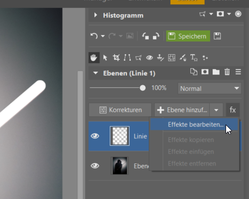
Task: Choose Effekte einfügen menu entry
Action: pyautogui.click(x=194, y=152)
